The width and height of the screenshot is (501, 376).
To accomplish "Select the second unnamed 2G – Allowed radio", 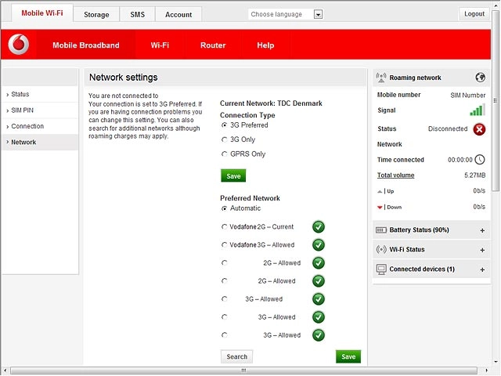I will click(x=225, y=281).
